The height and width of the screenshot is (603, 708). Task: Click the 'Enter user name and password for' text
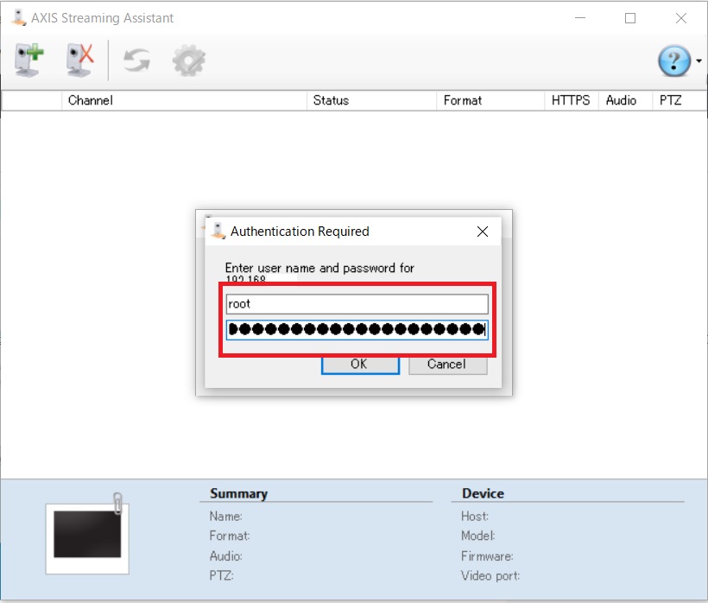(319, 269)
